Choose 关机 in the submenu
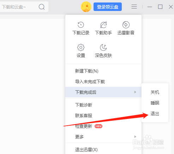The width and height of the screenshot is (174, 154). click(x=155, y=92)
